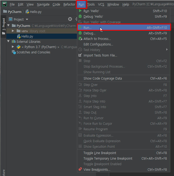174x176 pixels.
Task: Click the Python 3.7 interpreter icon
Action: coord(19,47)
